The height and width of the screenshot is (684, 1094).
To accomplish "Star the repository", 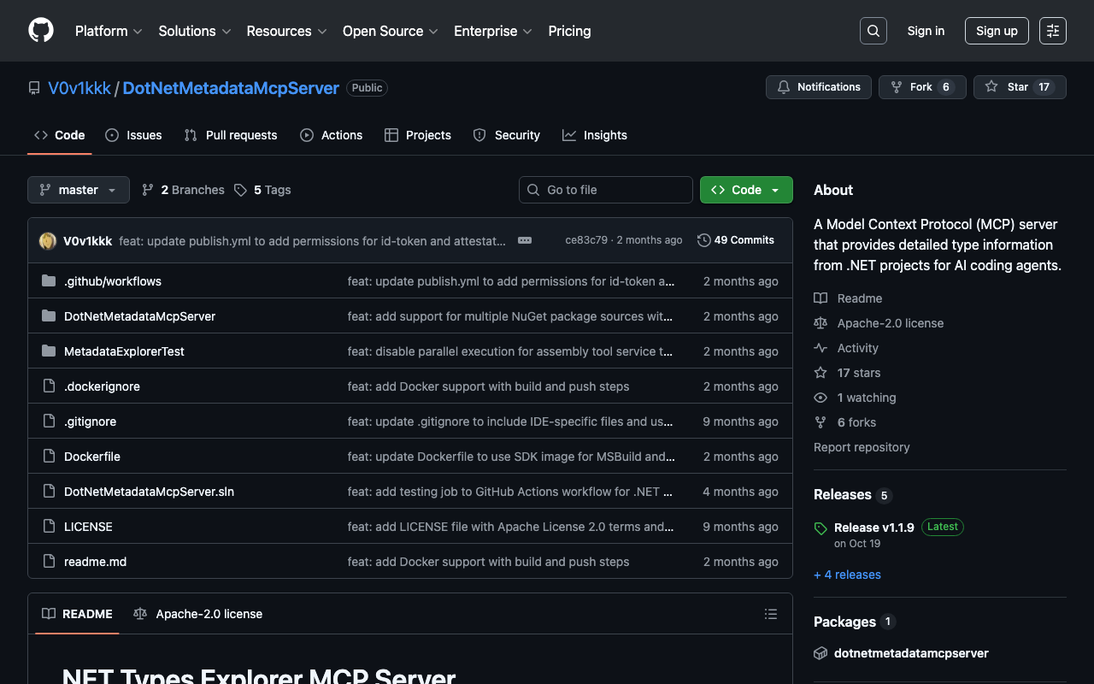I will [1019, 87].
